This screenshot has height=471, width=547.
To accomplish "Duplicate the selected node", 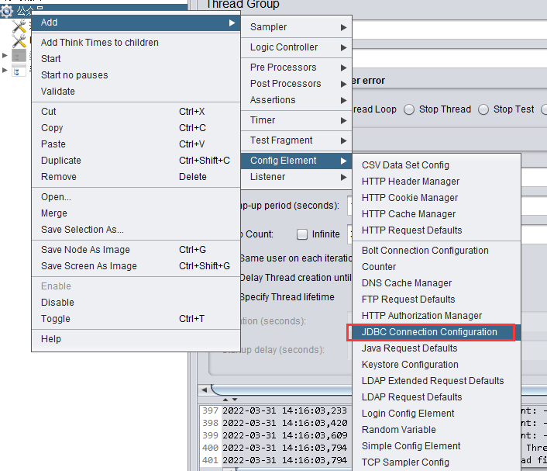I will (x=136, y=161).
